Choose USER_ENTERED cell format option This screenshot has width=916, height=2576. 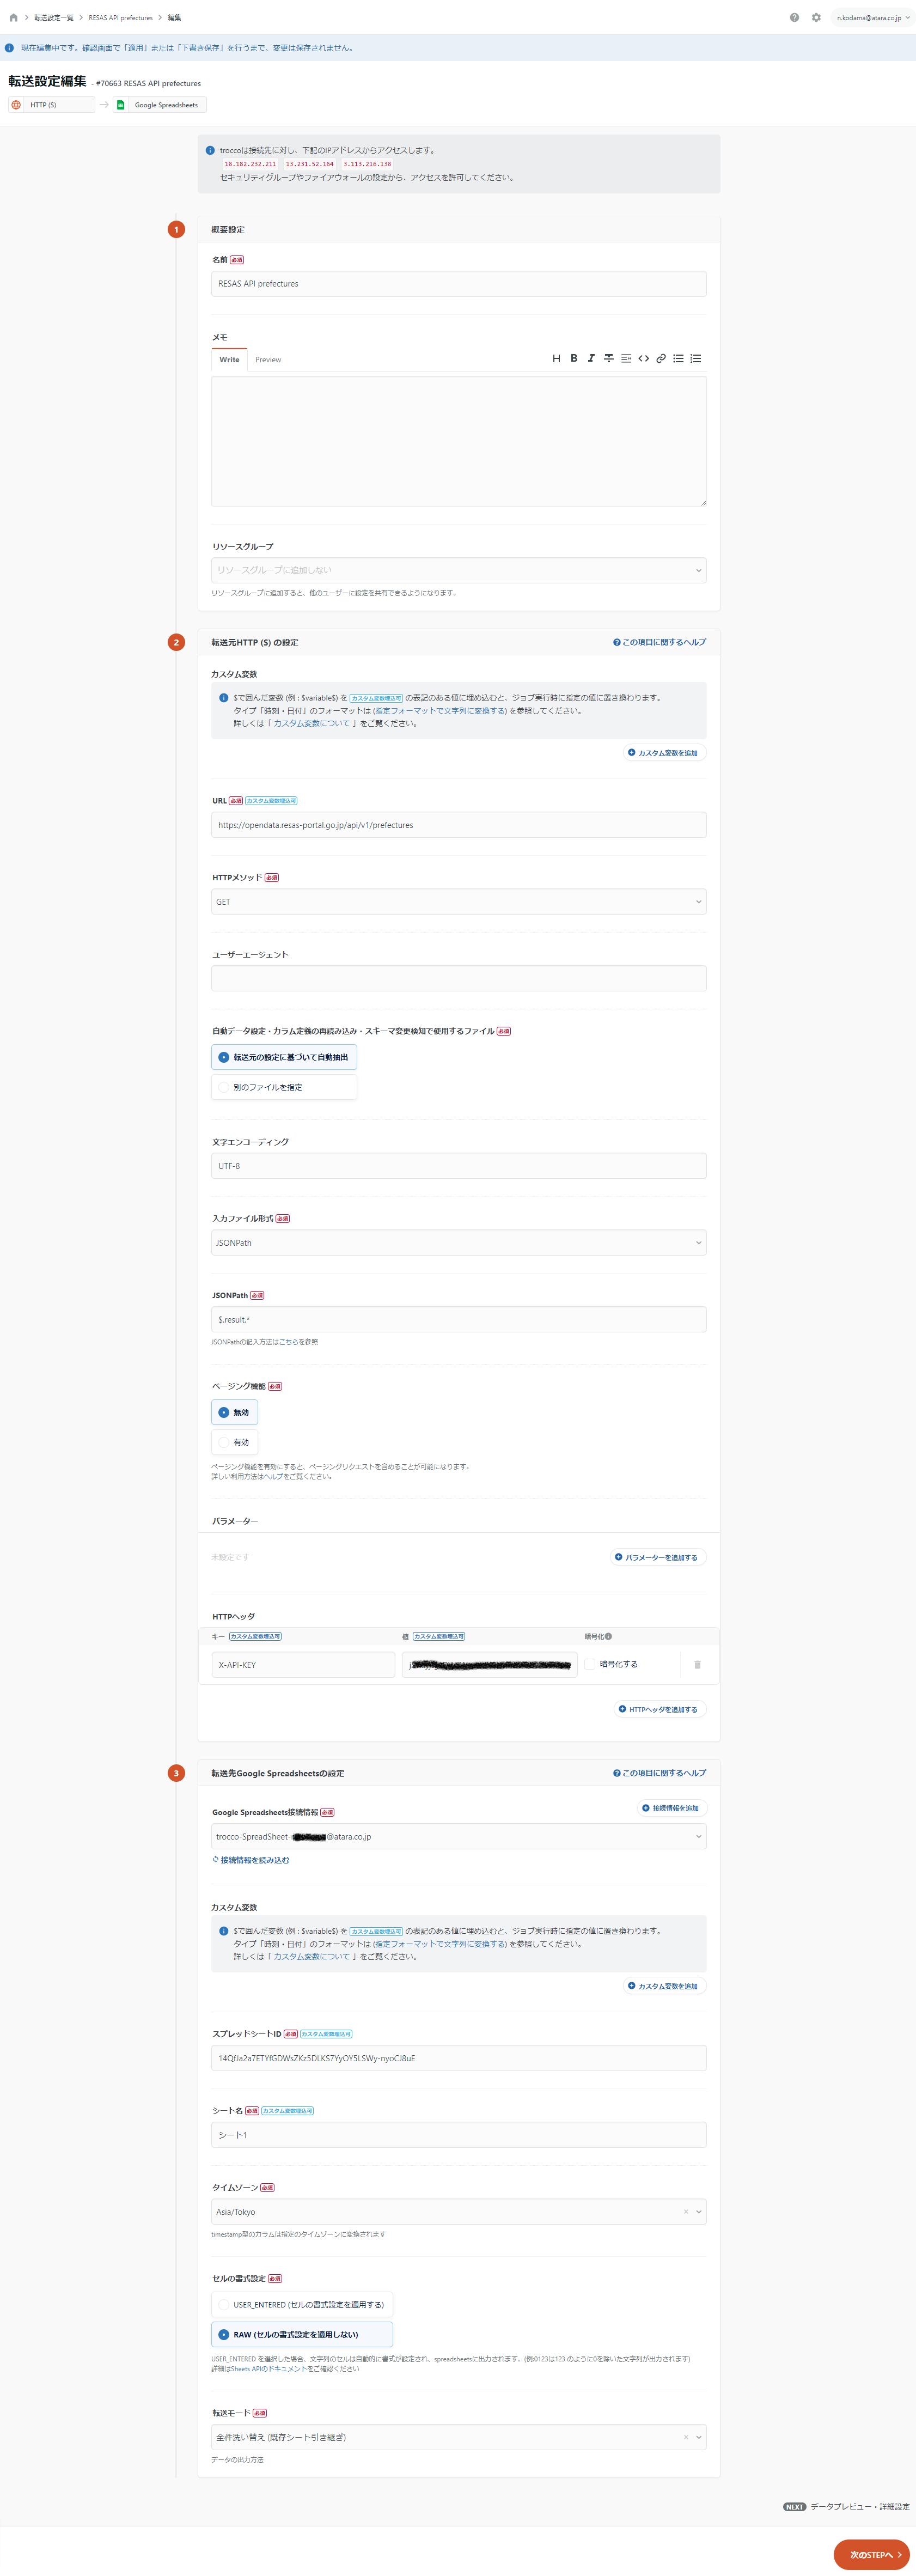point(302,2304)
